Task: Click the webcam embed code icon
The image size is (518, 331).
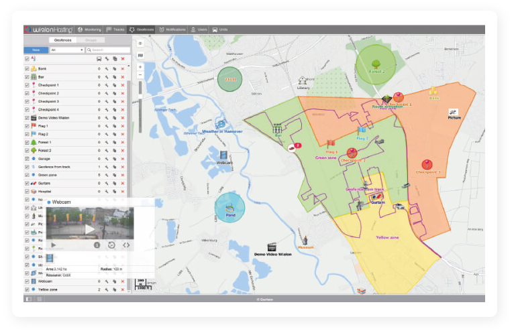Action: (x=126, y=245)
